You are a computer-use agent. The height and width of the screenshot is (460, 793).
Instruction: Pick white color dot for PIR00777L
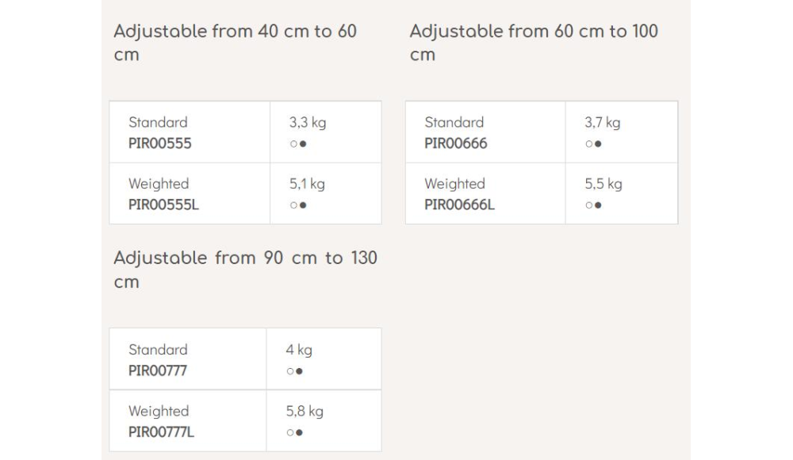click(x=289, y=432)
